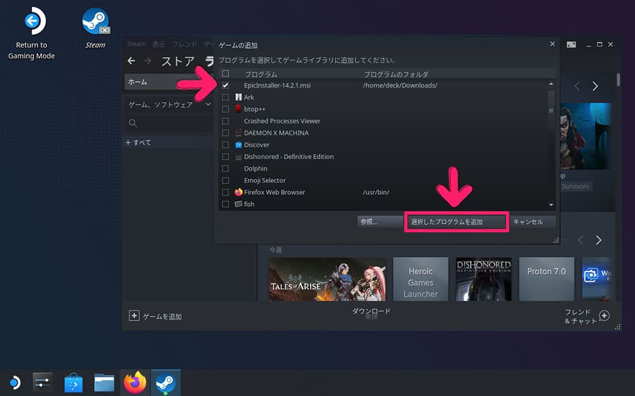Go forward using the Steam forward arrow

[x=148, y=61]
